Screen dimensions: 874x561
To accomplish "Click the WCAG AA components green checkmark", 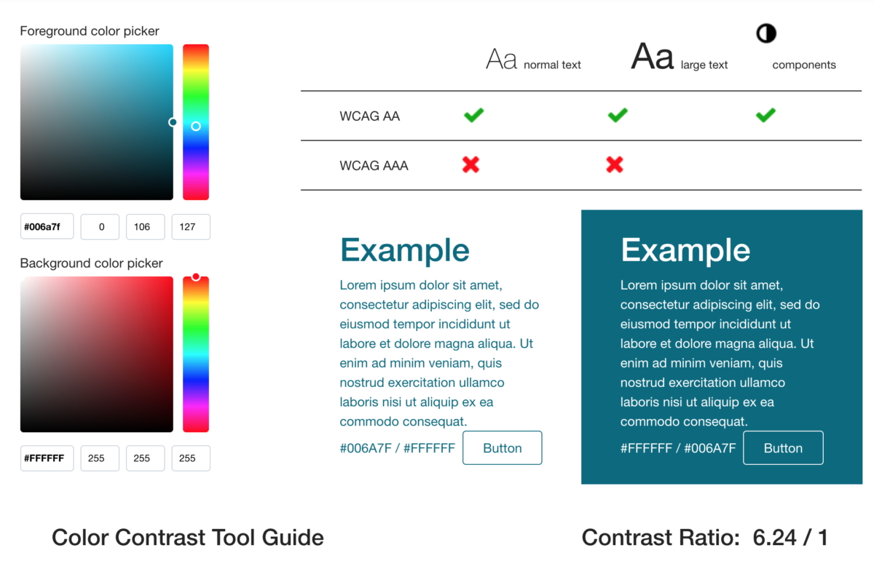I will (765, 115).
